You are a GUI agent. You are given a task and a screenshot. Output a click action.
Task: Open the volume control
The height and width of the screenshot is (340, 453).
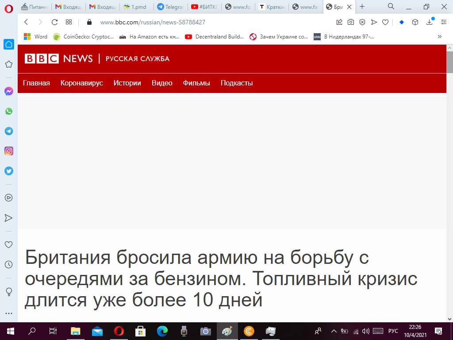[x=365, y=331]
